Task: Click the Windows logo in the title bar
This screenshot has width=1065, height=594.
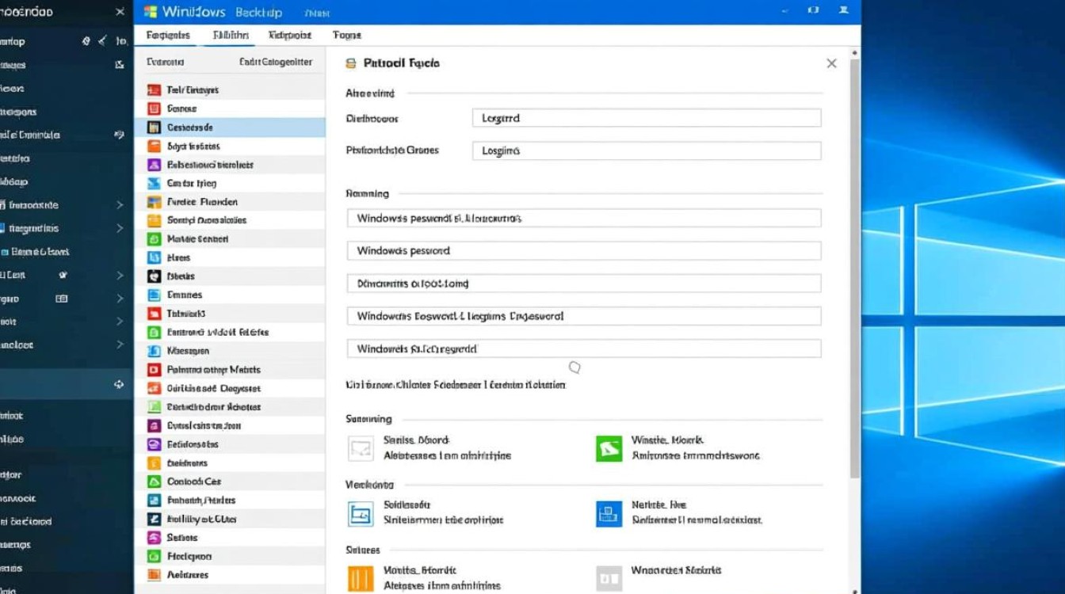Action: [x=151, y=12]
